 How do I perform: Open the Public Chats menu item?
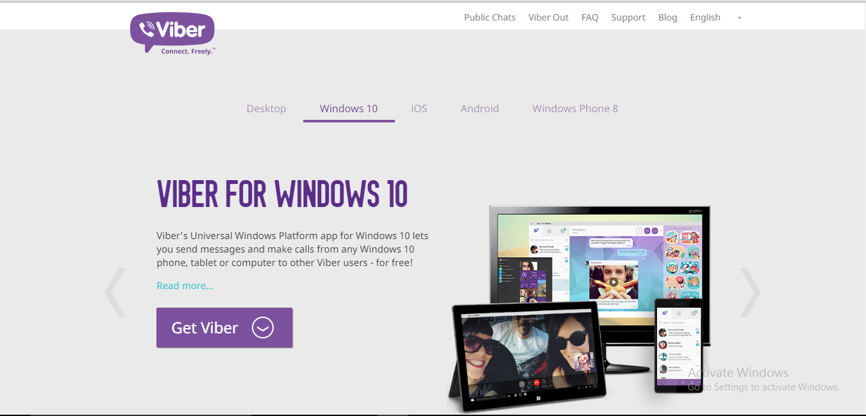(489, 17)
